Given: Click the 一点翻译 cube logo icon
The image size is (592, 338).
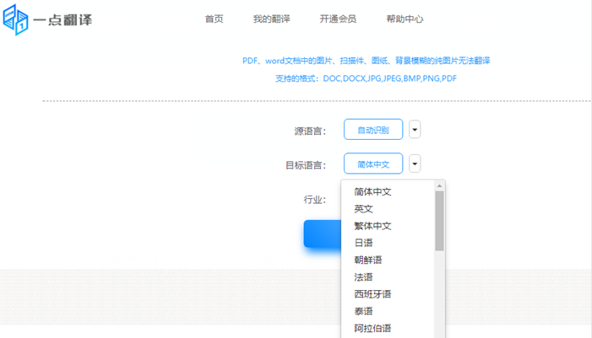Looking at the screenshot, I should tap(15, 19).
